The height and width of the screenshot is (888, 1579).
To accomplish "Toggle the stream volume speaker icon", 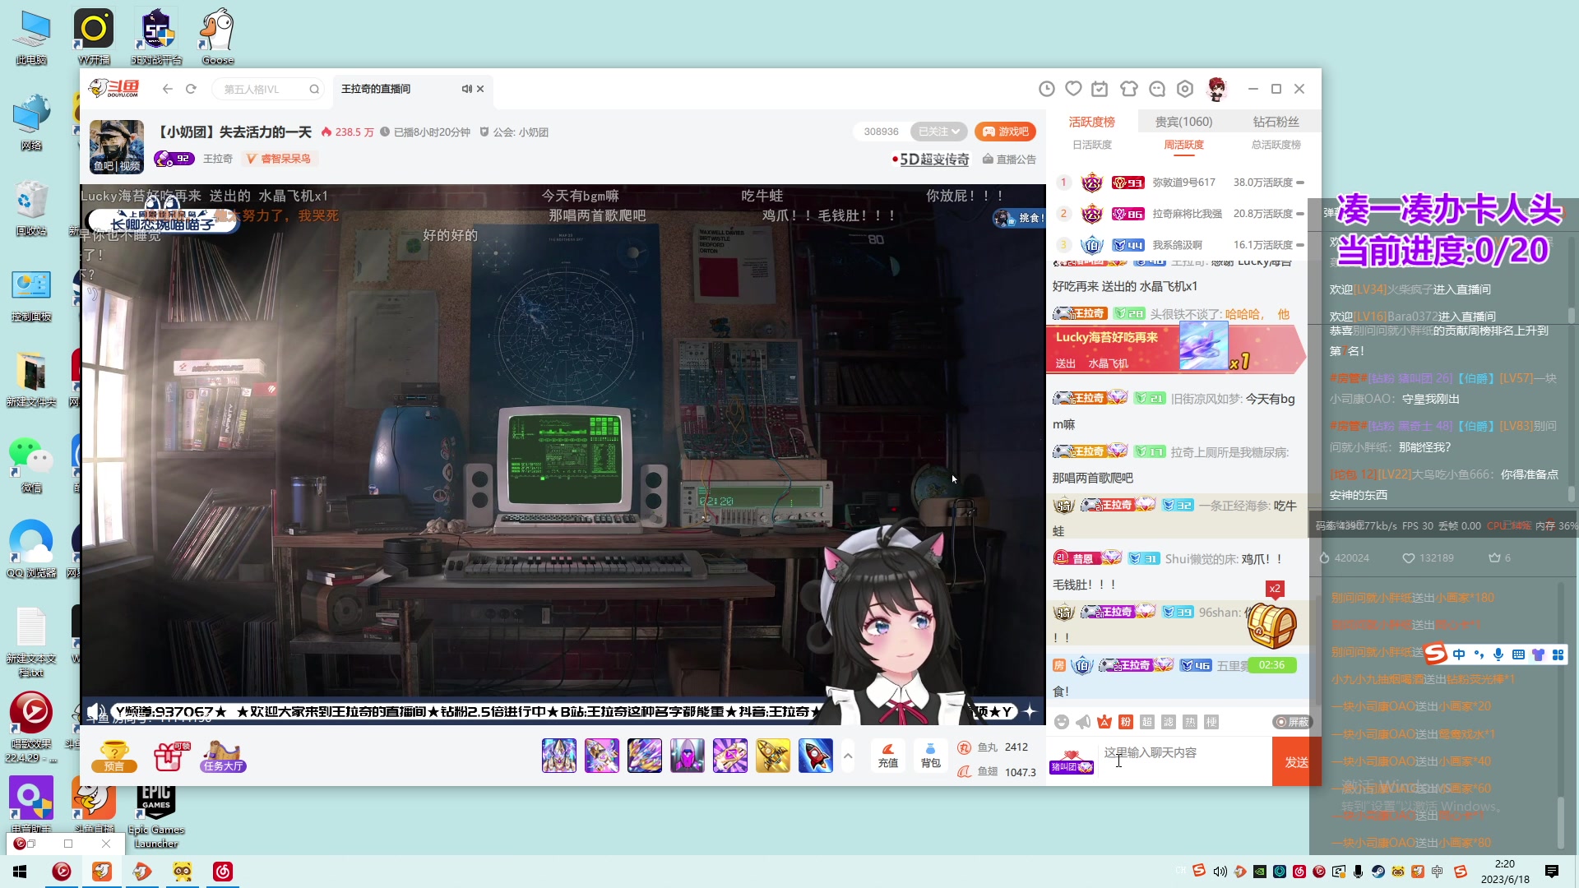I will pyautogui.click(x=95, y=712).
